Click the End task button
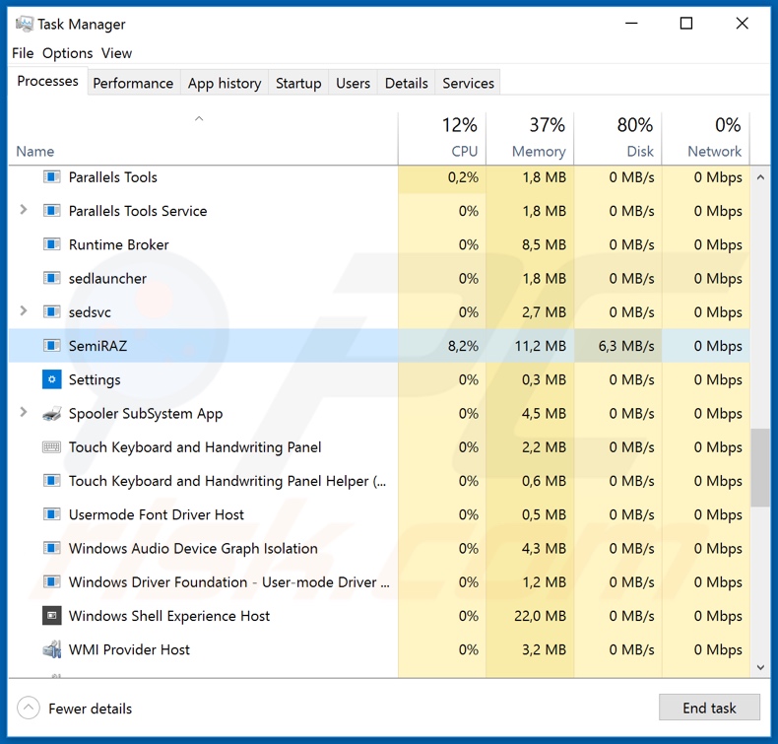 pos(709,708)
